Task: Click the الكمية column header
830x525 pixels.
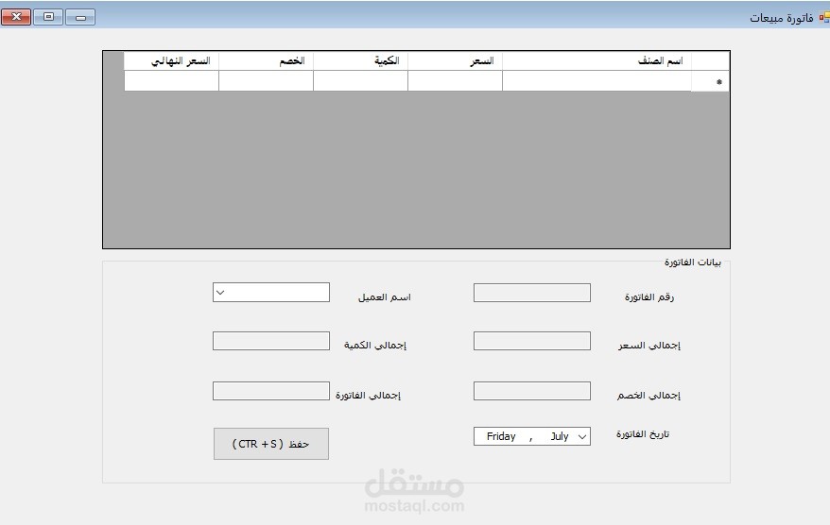Action: click(x=360, y=60)
